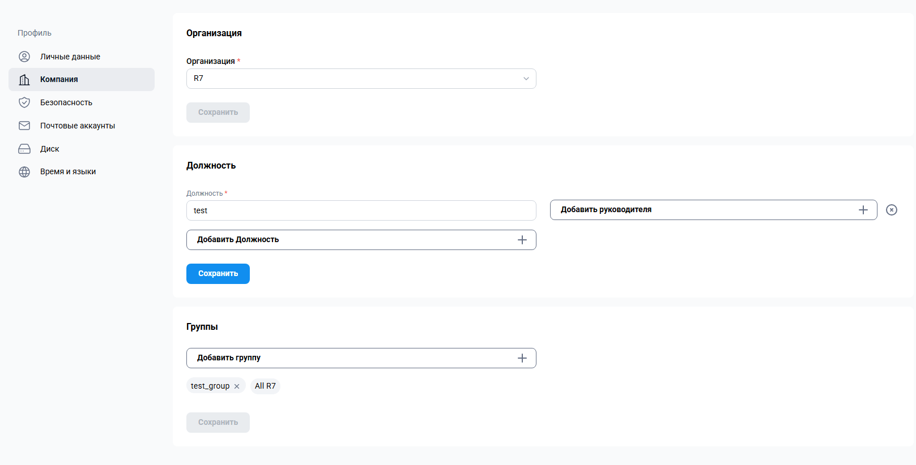The width and height of the screenshot is (916, 465).
Task: Click plus icon in Добавить Должность
Action: click(x=522, y=240)
